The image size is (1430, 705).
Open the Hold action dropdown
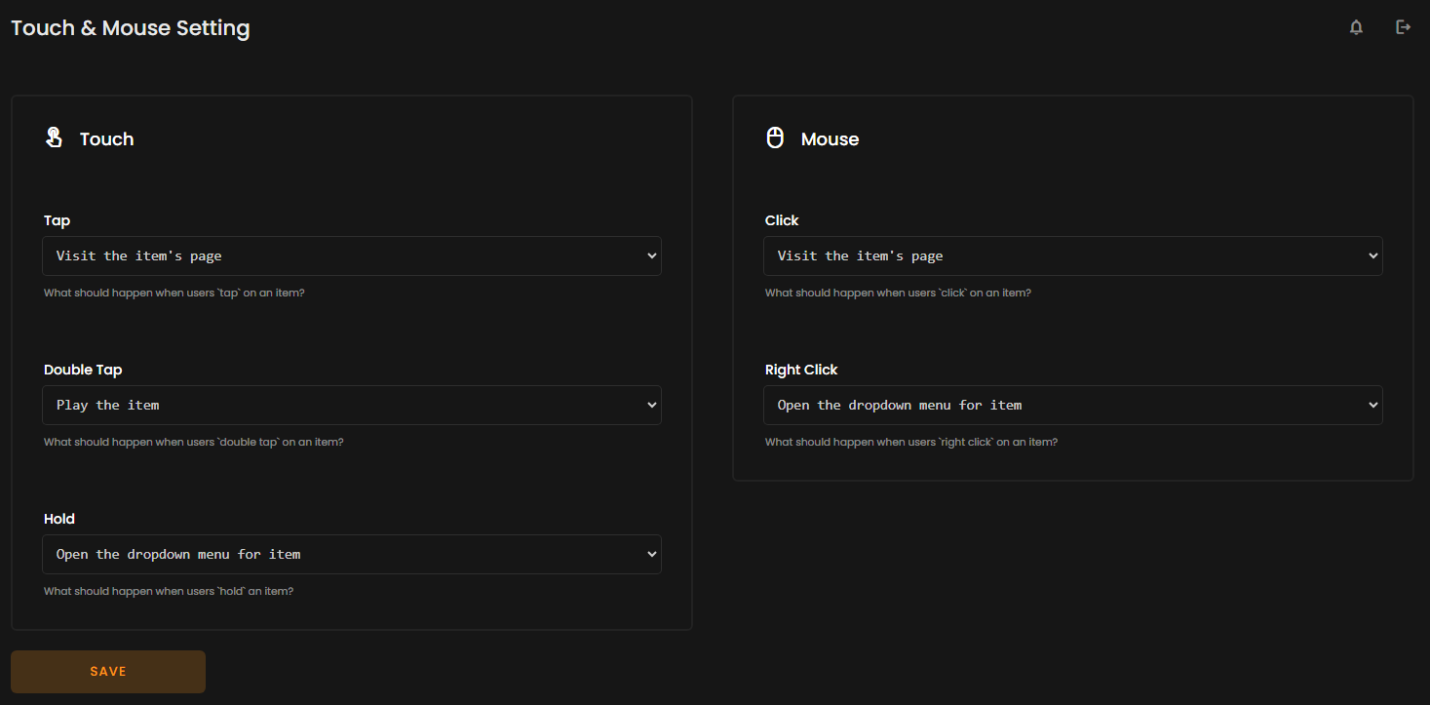[352, 554]
